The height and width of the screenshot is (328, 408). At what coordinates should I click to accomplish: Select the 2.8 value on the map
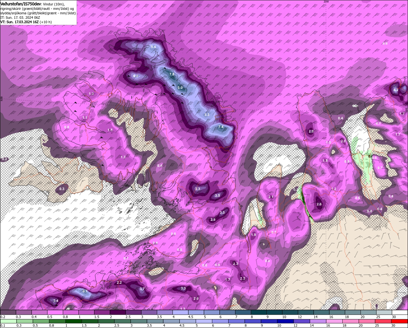tap(213, 220)
